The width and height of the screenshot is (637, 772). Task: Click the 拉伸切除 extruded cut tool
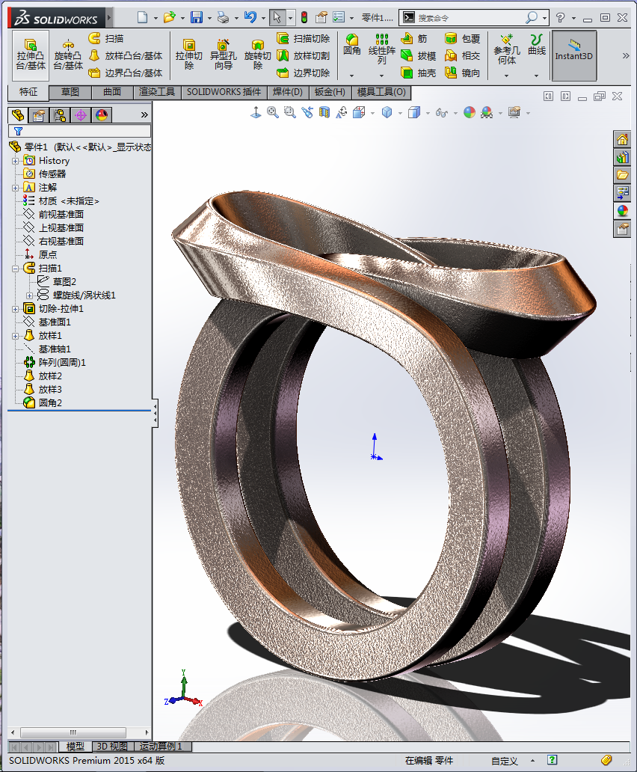(x=188, y=55)
